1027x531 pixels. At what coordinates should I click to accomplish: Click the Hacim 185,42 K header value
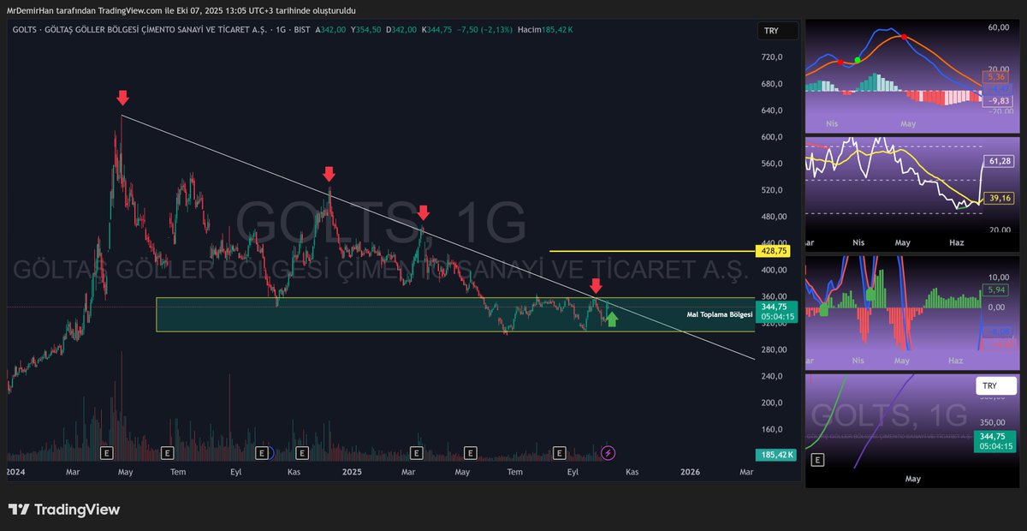coord(543,29)
